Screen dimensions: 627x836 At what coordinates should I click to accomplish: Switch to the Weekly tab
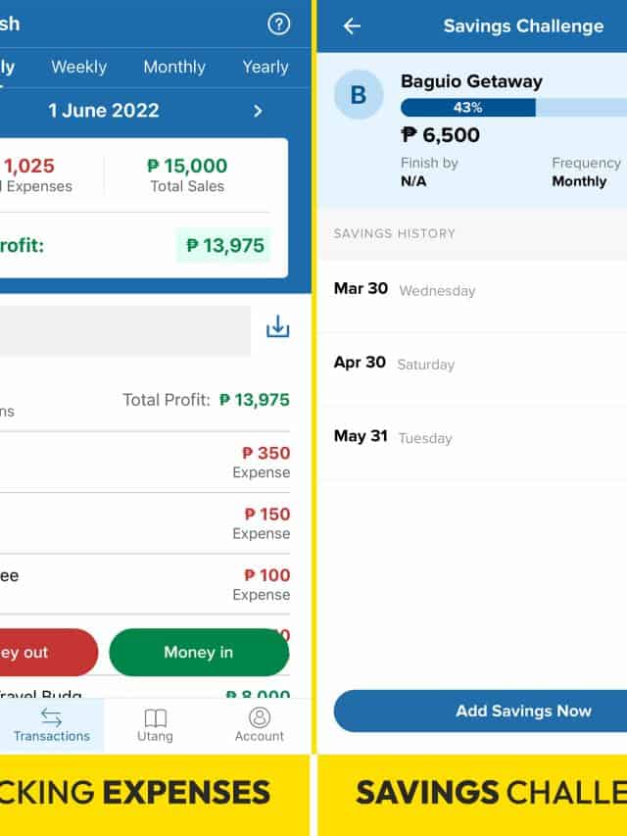tap(78, 67)
